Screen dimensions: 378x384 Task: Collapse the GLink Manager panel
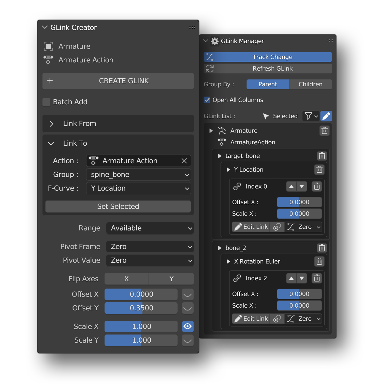pos(206,41)
